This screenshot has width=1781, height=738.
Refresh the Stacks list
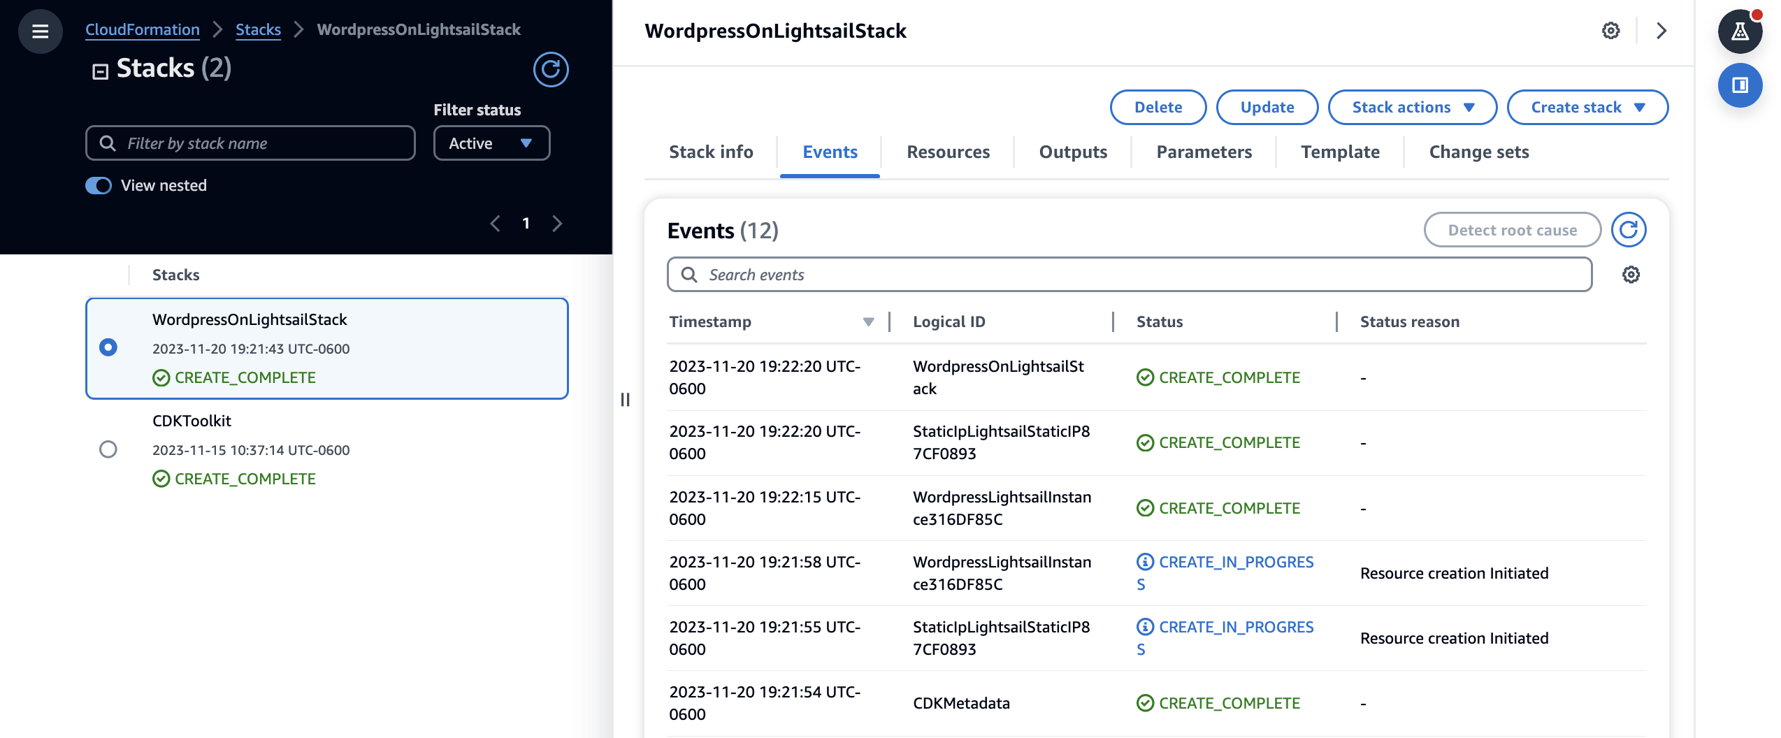tap(551, 69)
